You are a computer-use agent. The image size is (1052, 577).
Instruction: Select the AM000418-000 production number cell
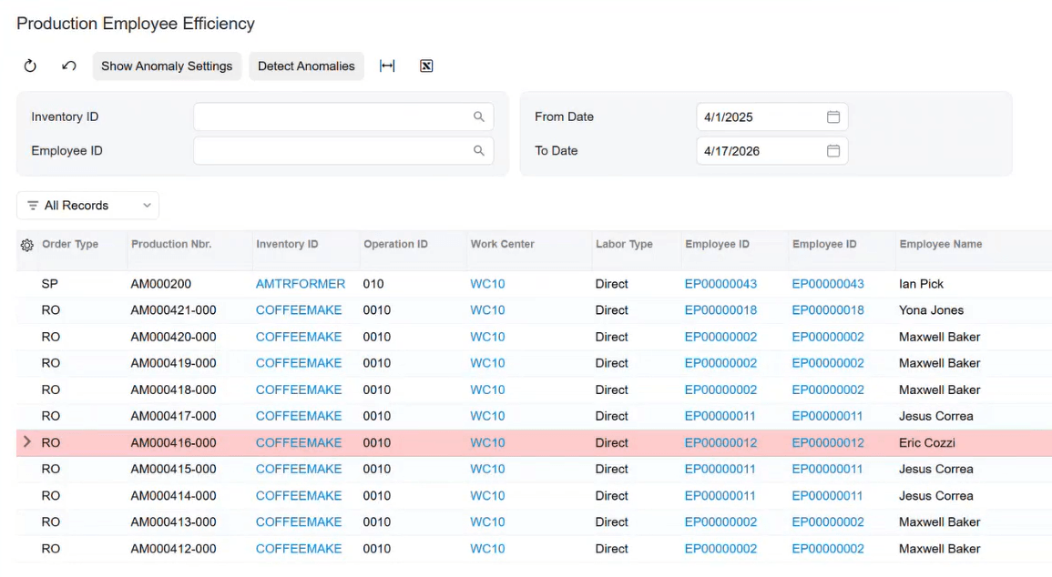click(174, 390)
